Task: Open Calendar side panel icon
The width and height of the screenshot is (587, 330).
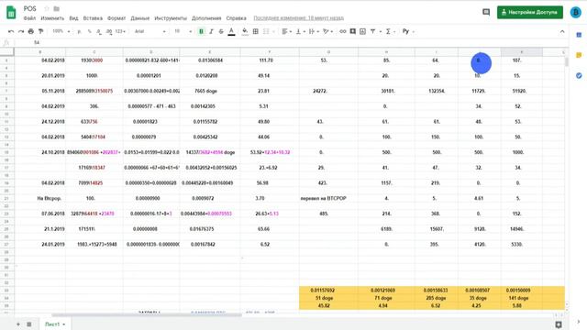Action: click(579, 35)
